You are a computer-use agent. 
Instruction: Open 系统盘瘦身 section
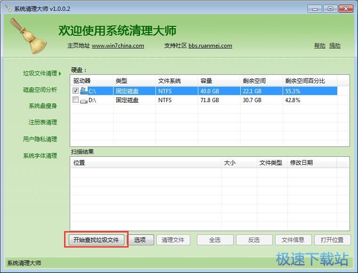[43, 106]
